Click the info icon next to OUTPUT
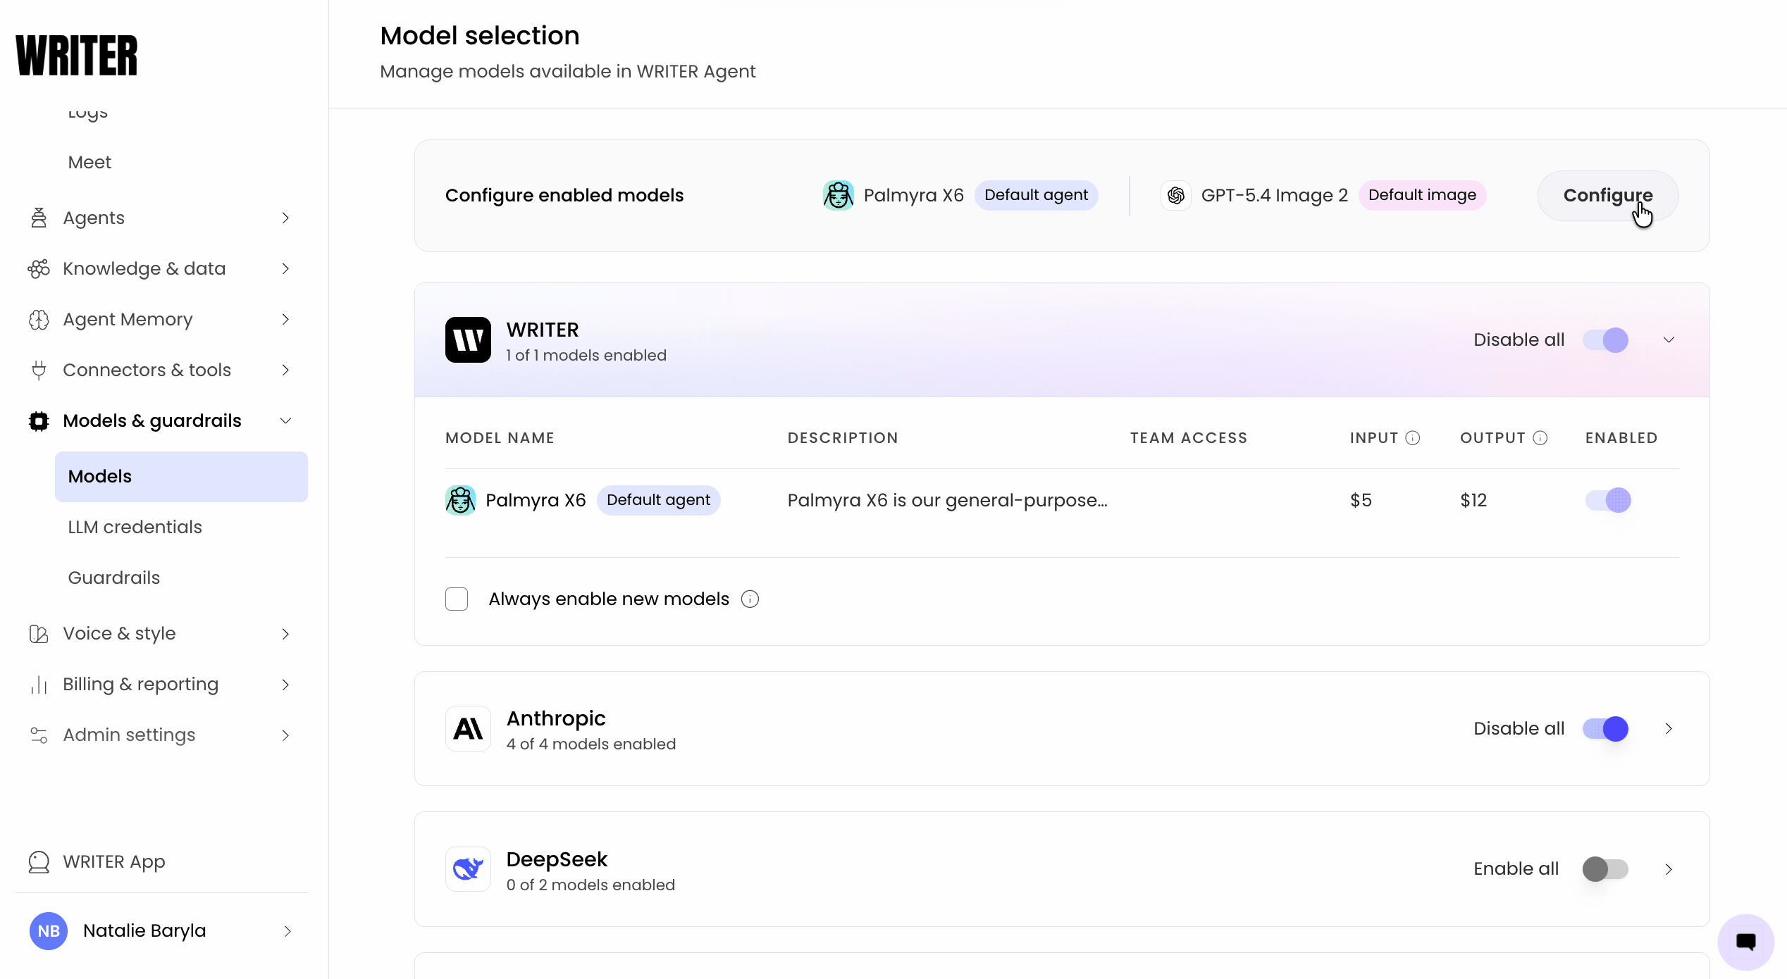 1540,438
